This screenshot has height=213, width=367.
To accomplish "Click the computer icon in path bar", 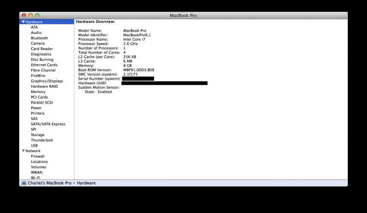I will (x=24, y=183).
